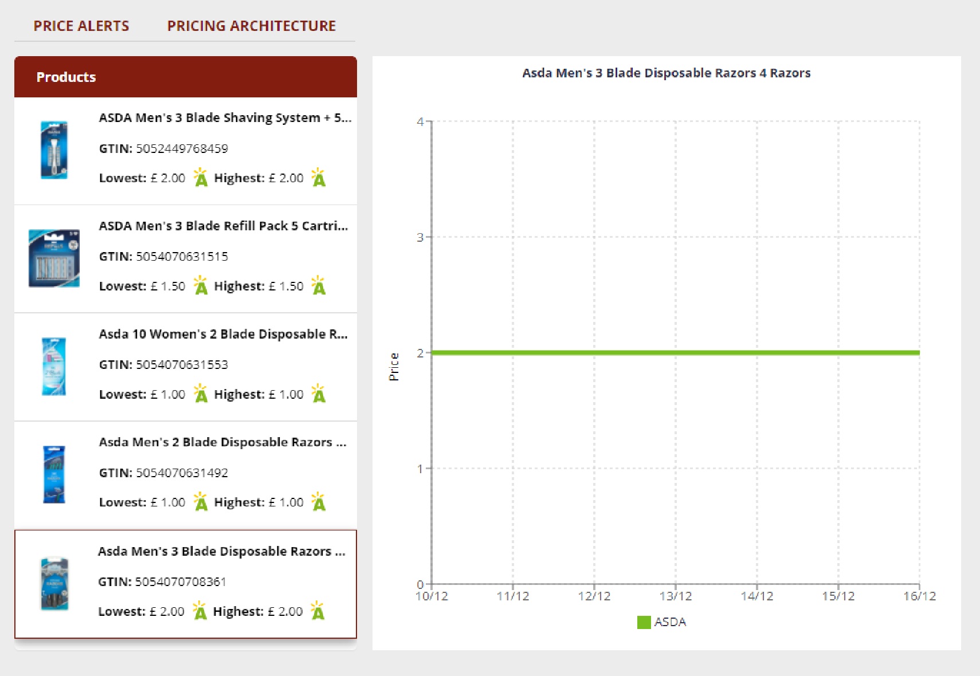Viewport: 980px width, 676px height.
Task: Select Asda Men's 3 Blade Disposable Razors product
Action: [186, 584]
